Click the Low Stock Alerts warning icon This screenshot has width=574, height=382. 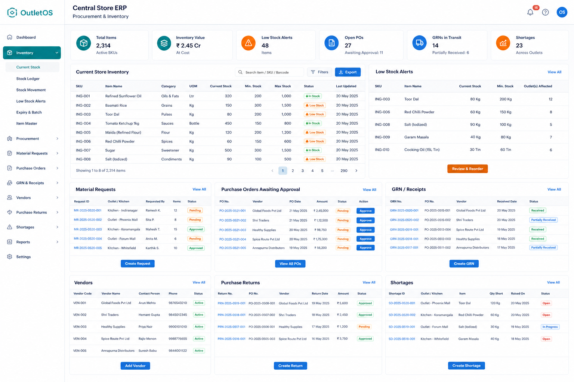coord(249,43)
